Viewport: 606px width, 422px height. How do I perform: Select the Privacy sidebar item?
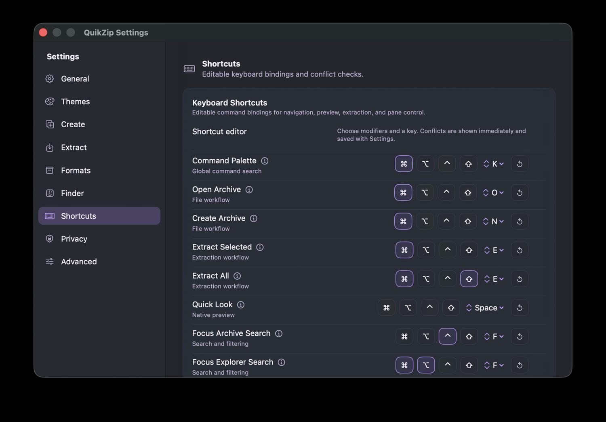99,239
